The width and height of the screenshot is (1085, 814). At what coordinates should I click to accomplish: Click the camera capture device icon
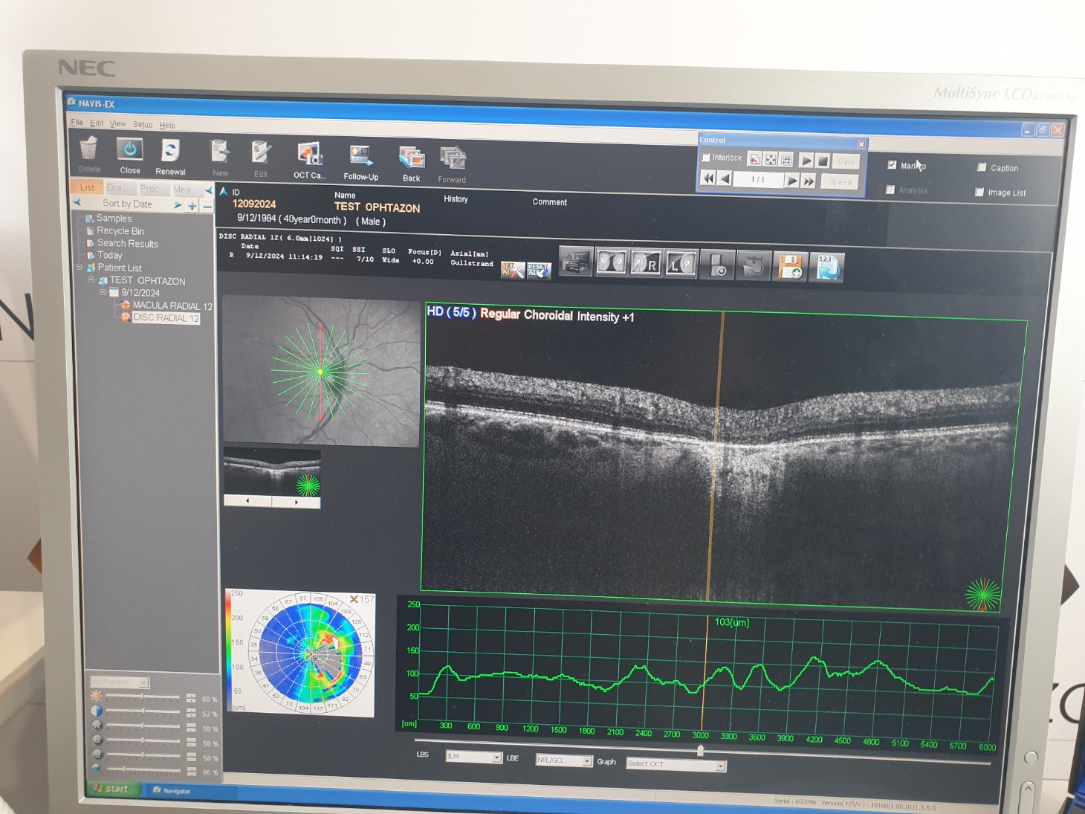tap(717, 265)
